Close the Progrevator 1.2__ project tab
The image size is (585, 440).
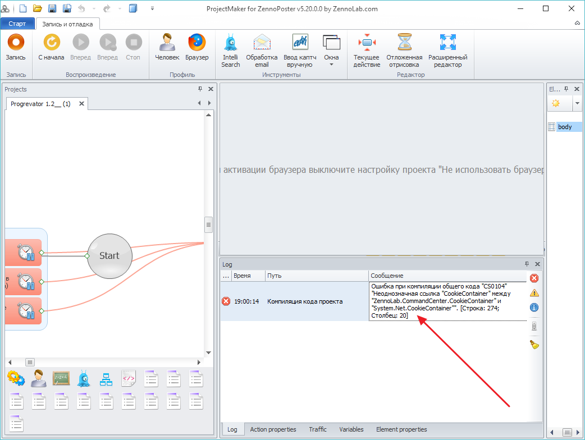81,104
